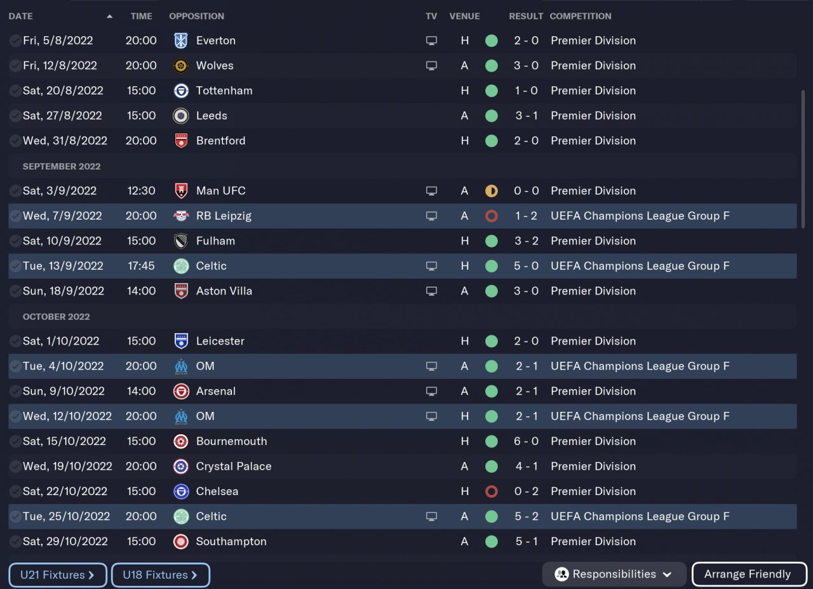Open the U21 Fixtures page
This screenshot has height=589, width=813.
[58, 575]
